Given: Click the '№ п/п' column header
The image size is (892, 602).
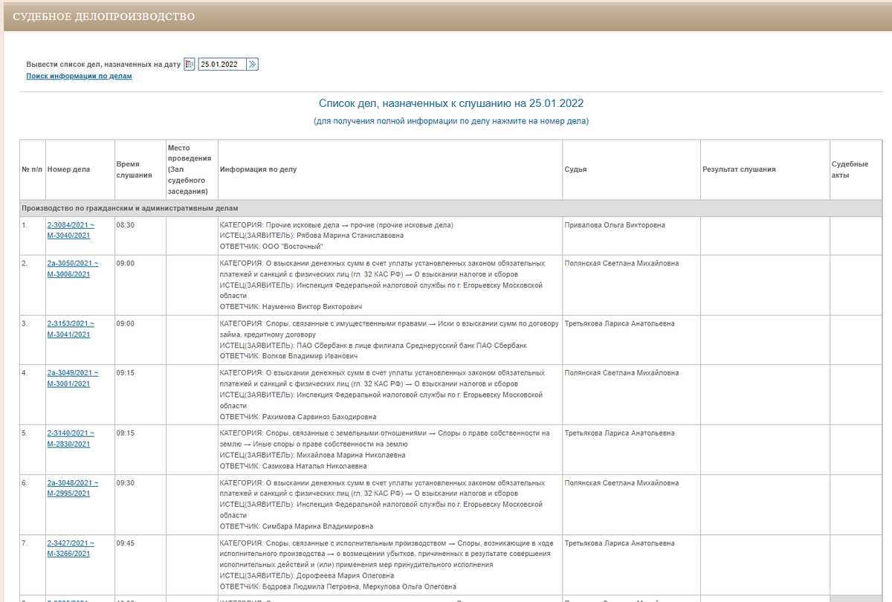Looking at the screenshot, I should pyautogui.click(x=31, y=169).
